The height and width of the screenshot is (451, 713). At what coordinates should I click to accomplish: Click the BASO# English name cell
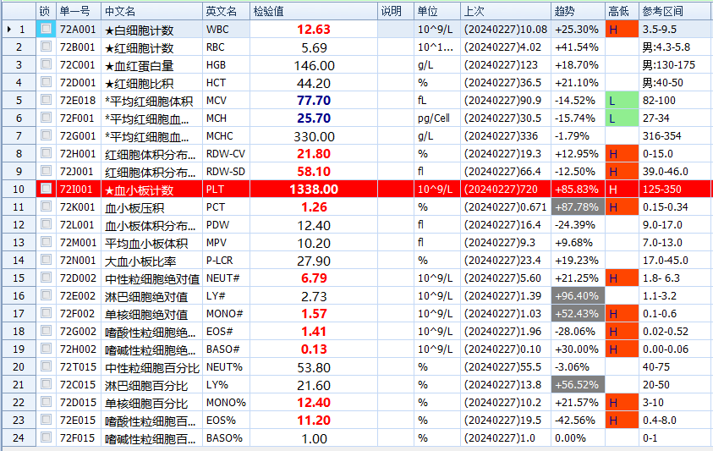[226, 349]
